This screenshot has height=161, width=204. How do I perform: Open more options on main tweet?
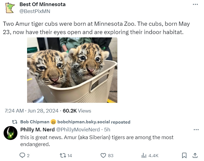(x=195, y=4)
